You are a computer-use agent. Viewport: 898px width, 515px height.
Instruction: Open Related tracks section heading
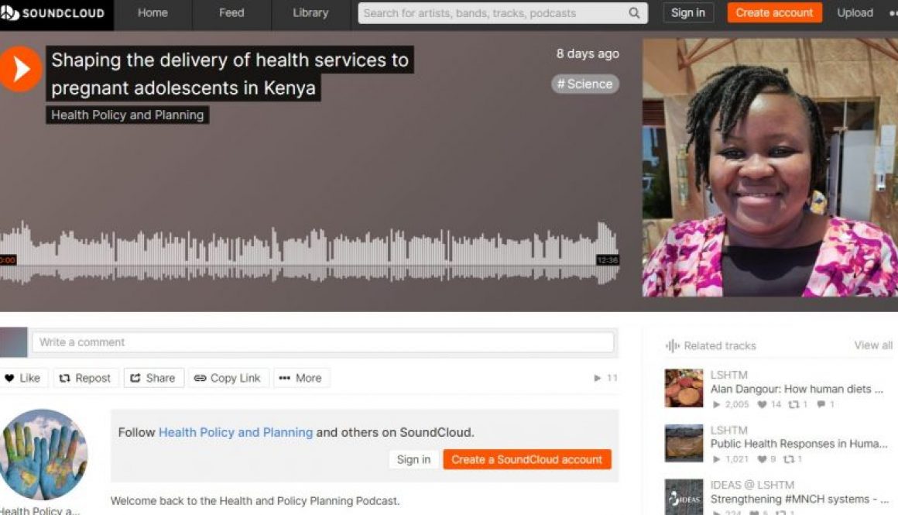[x=719, y=346]
